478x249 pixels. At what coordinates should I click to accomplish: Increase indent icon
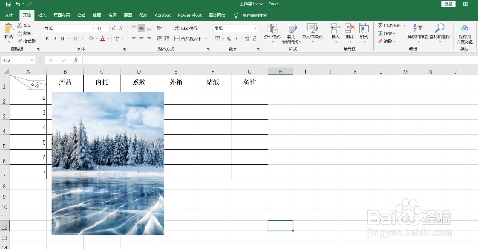point(167,39)
